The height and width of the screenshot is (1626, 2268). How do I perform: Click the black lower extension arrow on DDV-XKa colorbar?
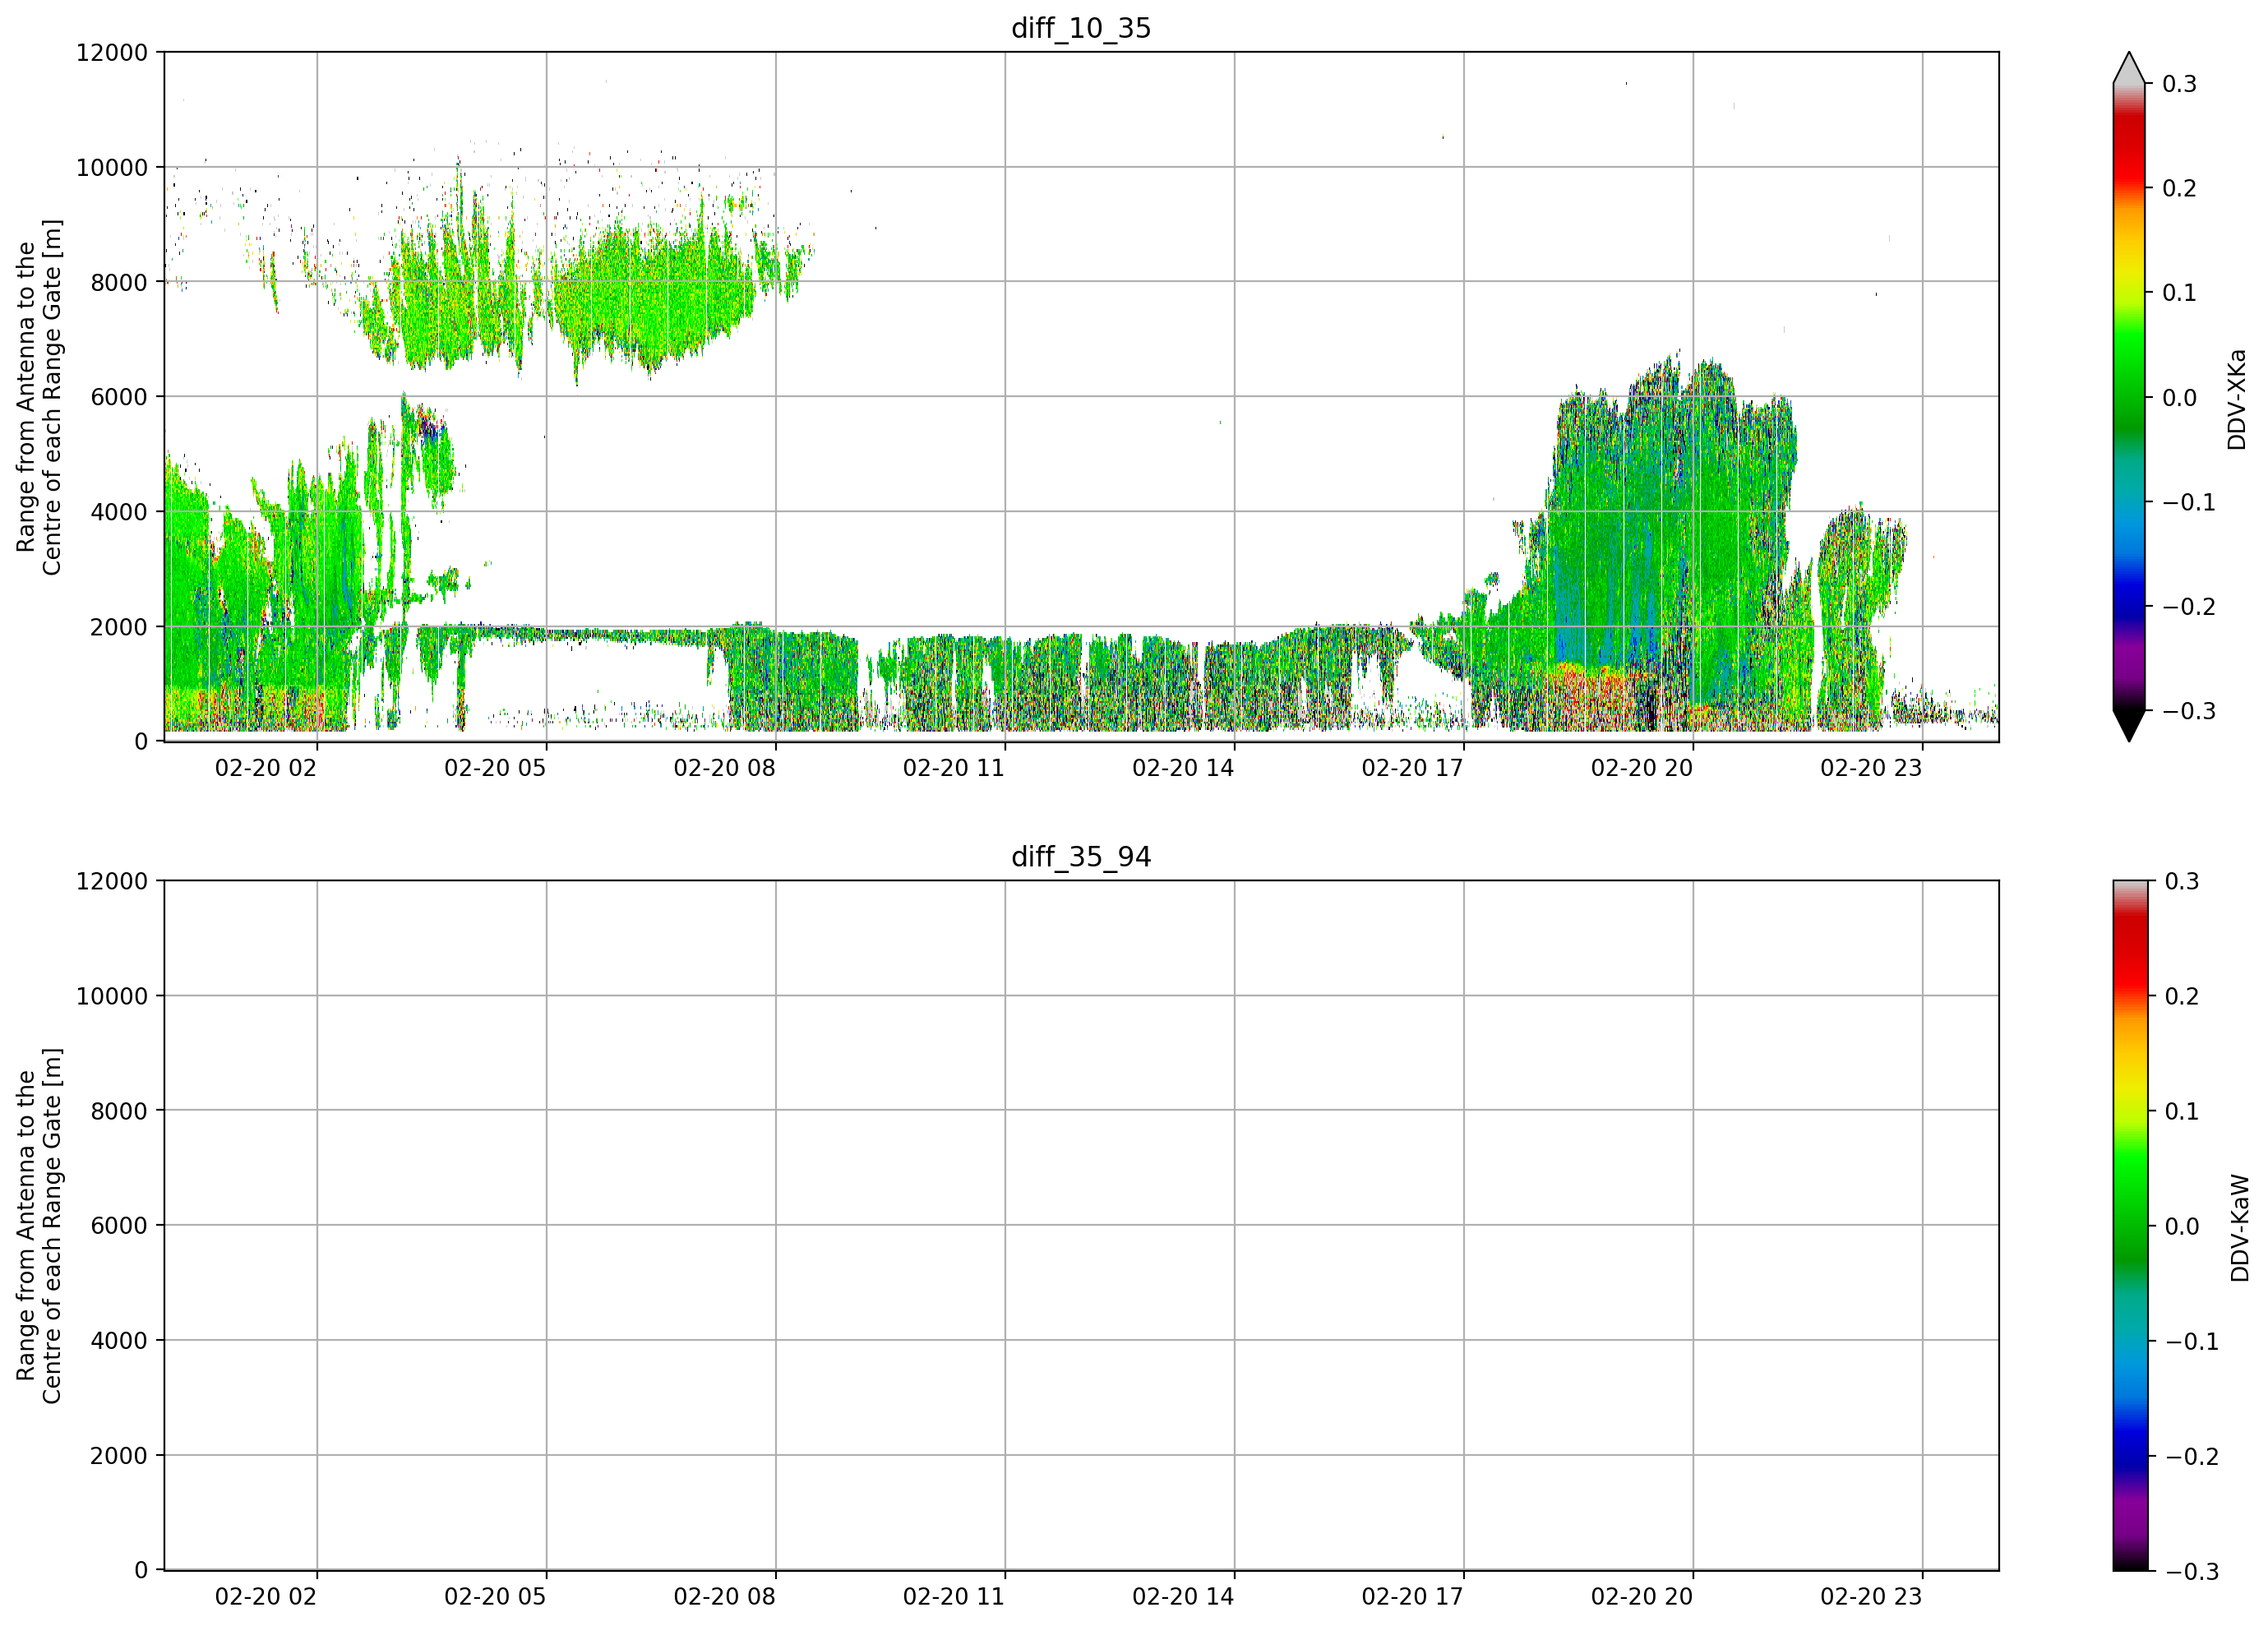click(x=2129, y=726)
